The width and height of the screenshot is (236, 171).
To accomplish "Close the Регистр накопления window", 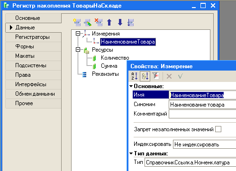I will point(213,6).
